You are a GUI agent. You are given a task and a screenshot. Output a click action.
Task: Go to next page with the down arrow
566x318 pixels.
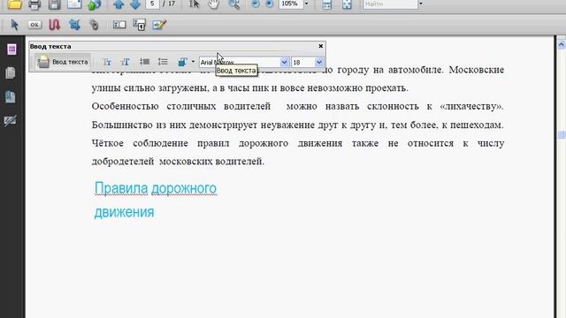point(135,4)
